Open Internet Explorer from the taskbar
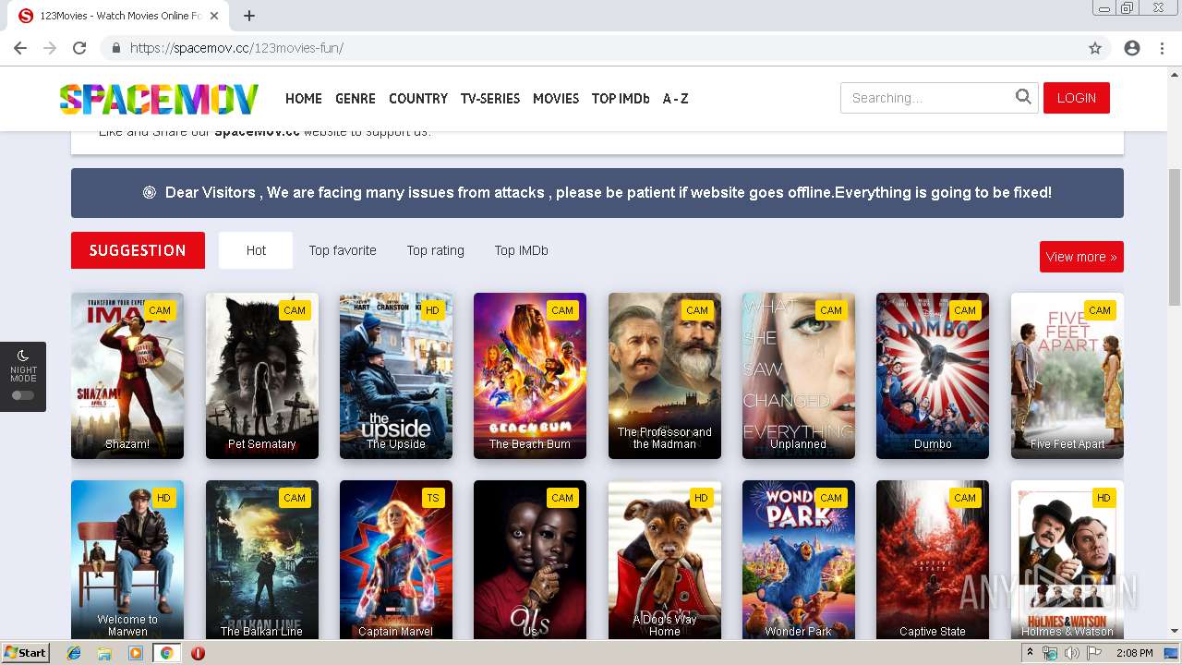 (x=74, y=653)
